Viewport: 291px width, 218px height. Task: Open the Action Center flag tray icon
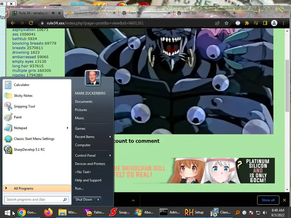tap(251, 213)
